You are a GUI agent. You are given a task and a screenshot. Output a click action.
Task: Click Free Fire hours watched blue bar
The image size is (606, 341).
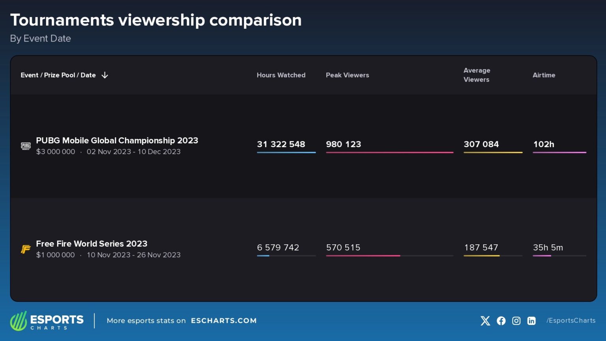[263, 256]
